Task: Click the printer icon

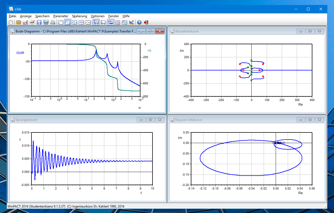Action: tap(53, 22)
